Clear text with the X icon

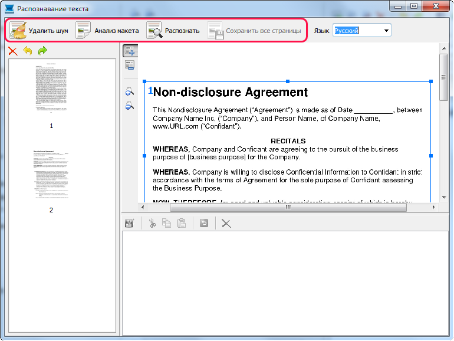[226, 224]
